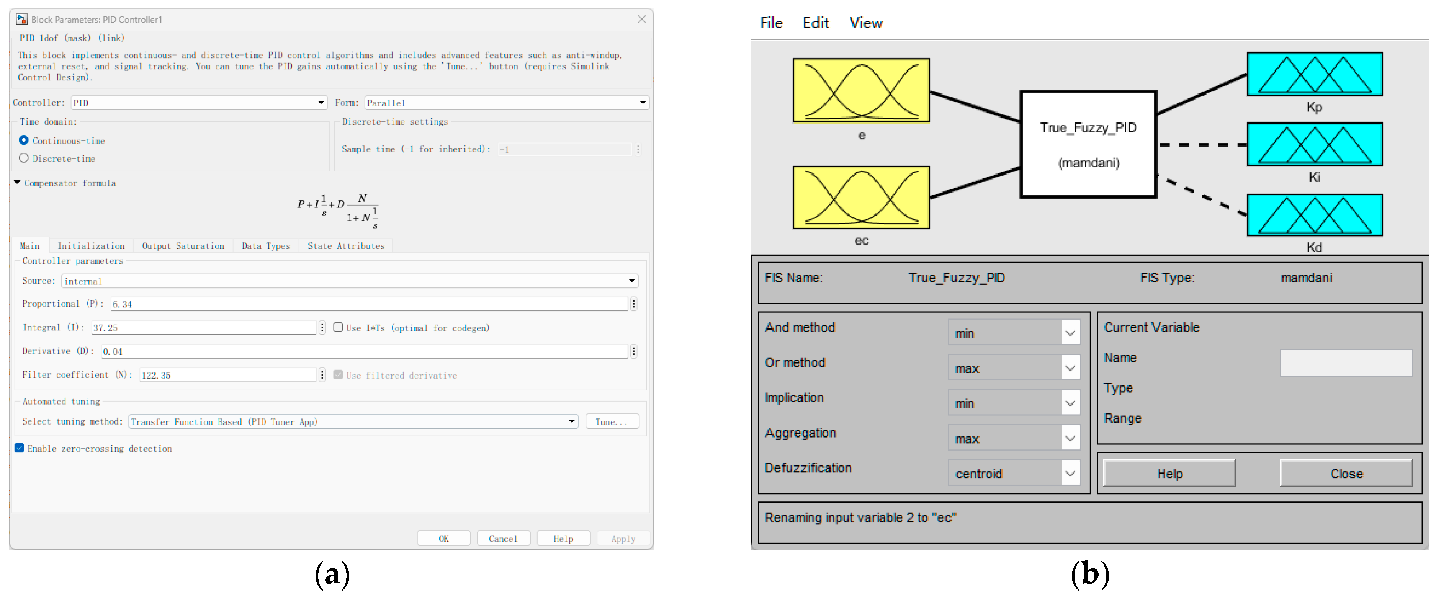Switch to Output Saturation tab
This screenshot has height=596, width=1436.
183,246
